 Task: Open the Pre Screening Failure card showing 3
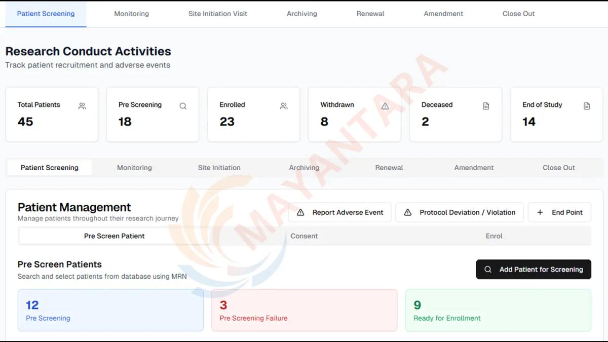pos(304,310)
